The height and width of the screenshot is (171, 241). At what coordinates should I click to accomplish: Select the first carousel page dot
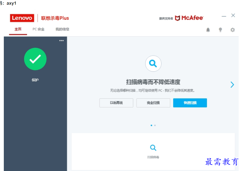point(151,125)
